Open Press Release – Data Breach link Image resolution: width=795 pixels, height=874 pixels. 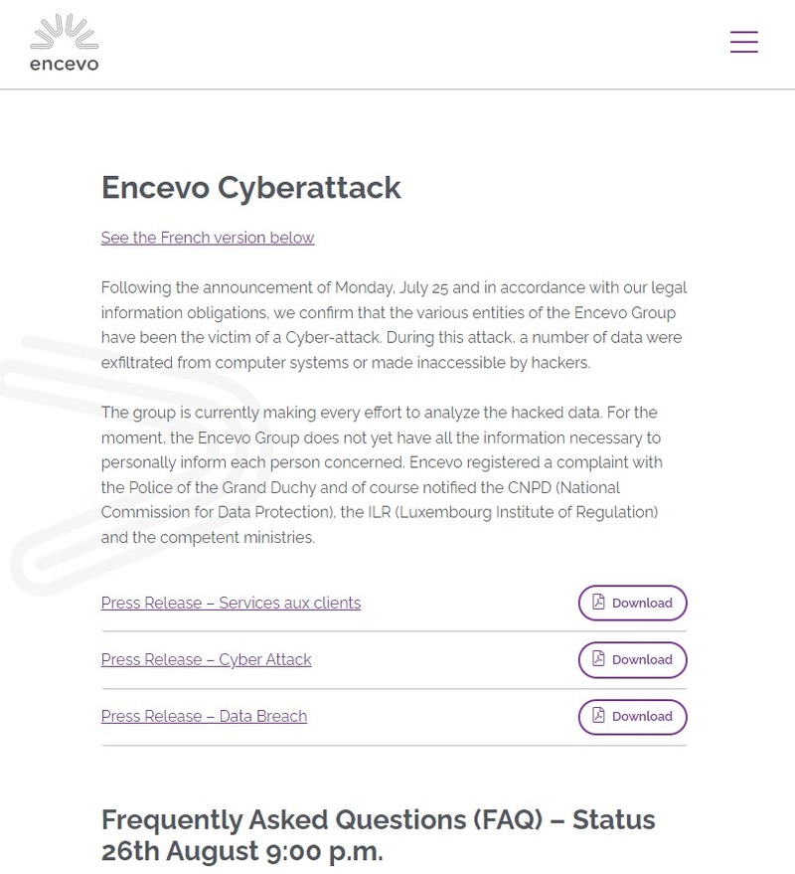[x=204, y=716]
